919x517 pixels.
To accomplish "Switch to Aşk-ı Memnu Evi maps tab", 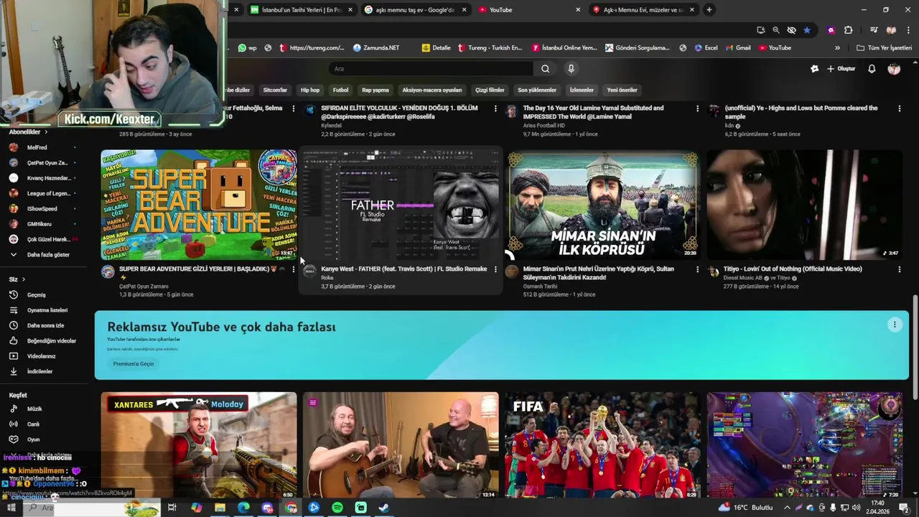I will click(643, 10).
